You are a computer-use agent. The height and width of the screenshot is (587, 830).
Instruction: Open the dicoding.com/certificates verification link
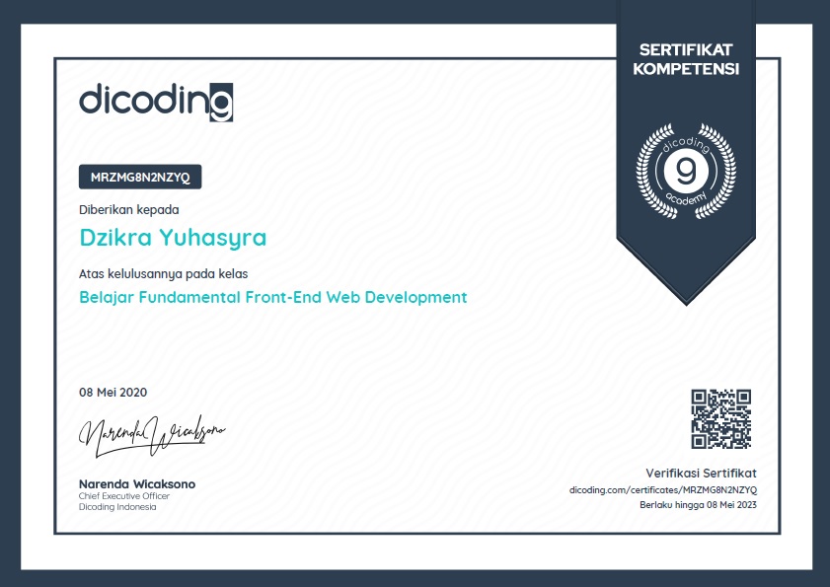point(662,489)
